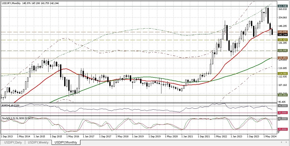Click the 1 Jan 2015 date label
290x146 pixels.
(40, 137)
